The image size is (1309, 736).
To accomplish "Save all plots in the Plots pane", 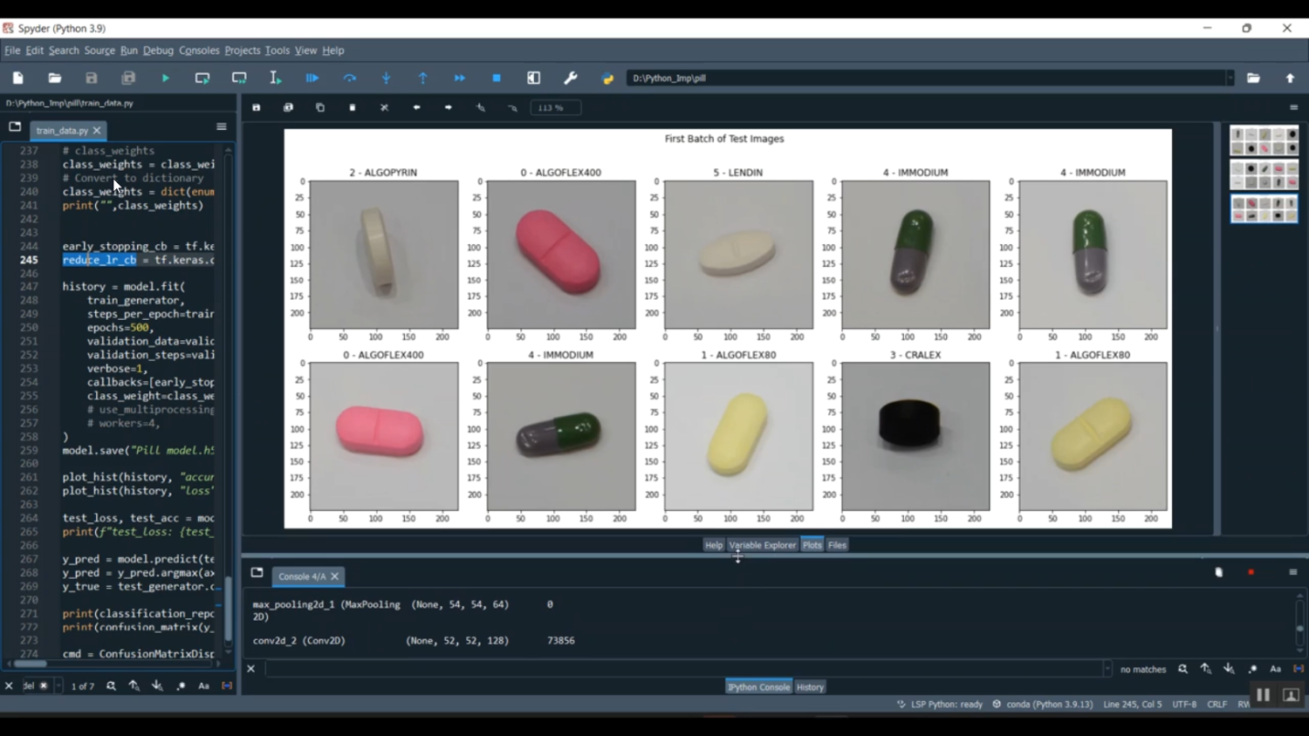I will tap(288, 107).
